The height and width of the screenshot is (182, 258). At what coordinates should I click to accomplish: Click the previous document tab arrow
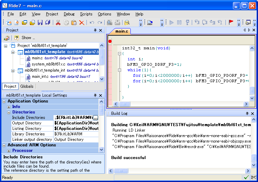244,30
